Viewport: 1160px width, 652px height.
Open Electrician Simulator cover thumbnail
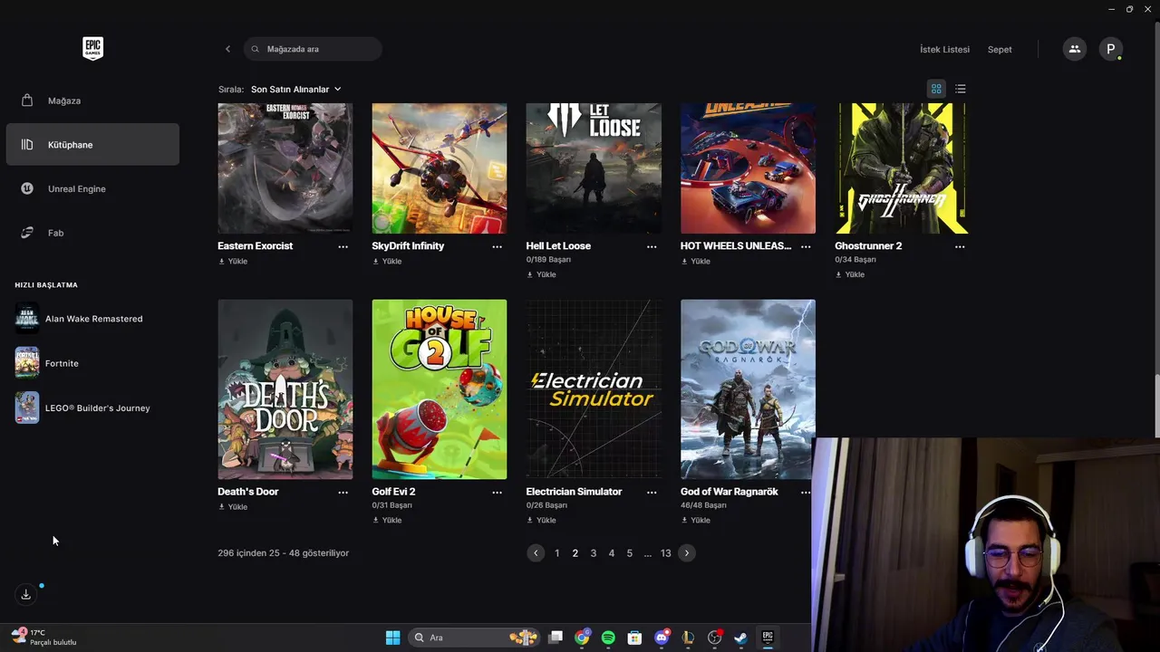coord(594,389)
